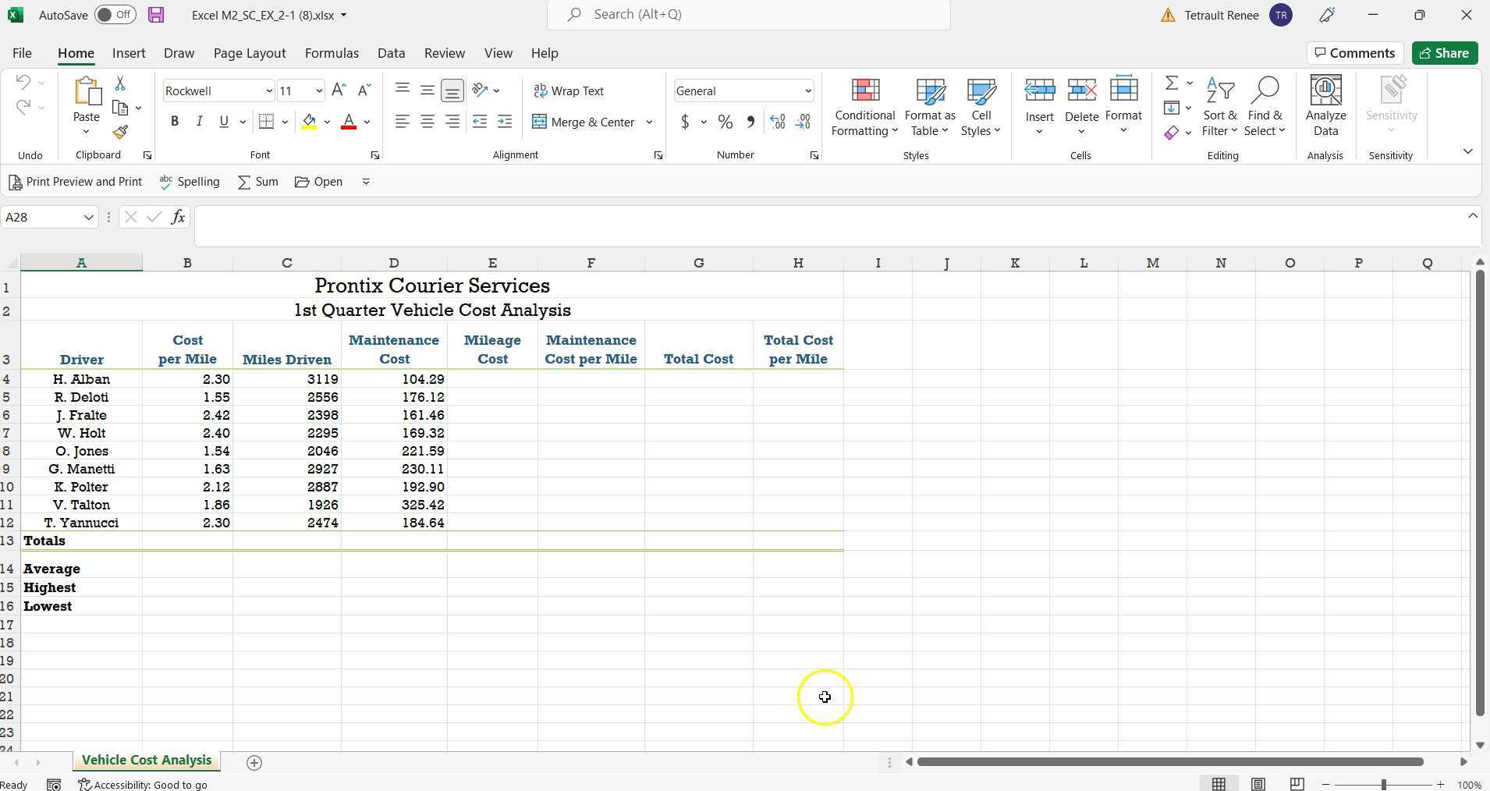1490x791 pixels.
Task: Click the Wrap Text icon
Action: 569,90
